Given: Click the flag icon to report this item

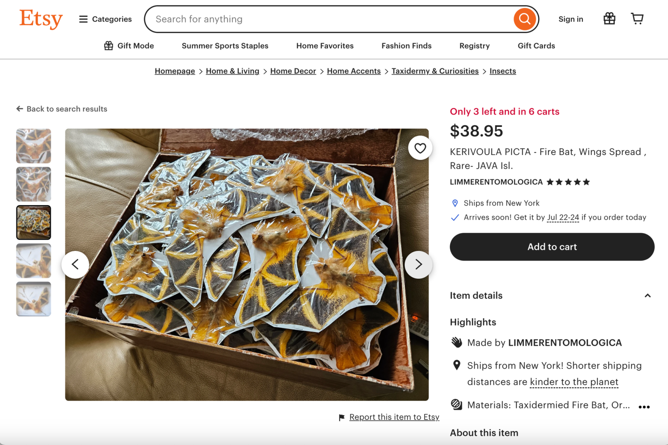Looking at the screenshot, I should tap(341, 417).
